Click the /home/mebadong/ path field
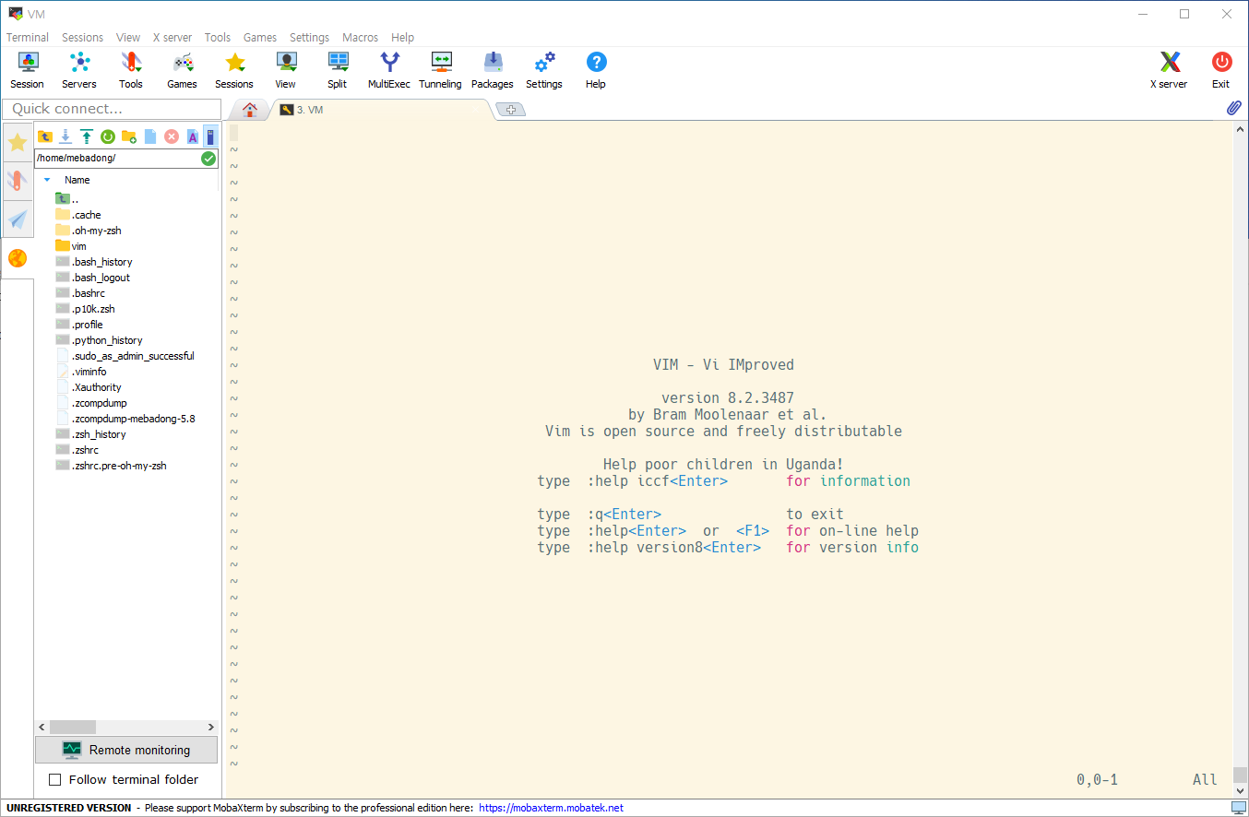Screen dimensions: 1249x817 (x=117, y=159)
